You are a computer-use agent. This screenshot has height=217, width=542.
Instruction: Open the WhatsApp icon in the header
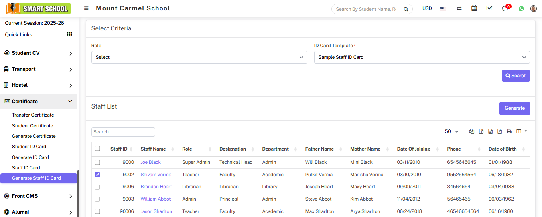pyautogui.click(x=521, y=8)
